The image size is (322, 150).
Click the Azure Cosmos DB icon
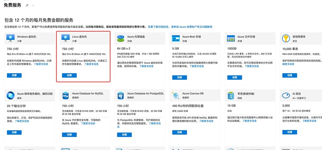click(176, 95)
